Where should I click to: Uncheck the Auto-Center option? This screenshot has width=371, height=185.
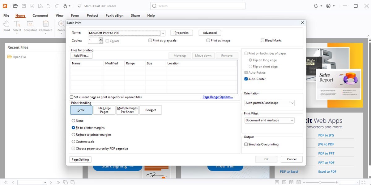point(246,79)
